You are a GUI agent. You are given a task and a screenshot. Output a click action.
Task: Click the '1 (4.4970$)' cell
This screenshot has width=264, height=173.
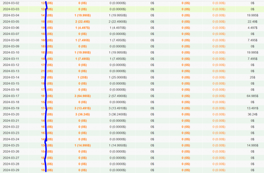[118, 28]
